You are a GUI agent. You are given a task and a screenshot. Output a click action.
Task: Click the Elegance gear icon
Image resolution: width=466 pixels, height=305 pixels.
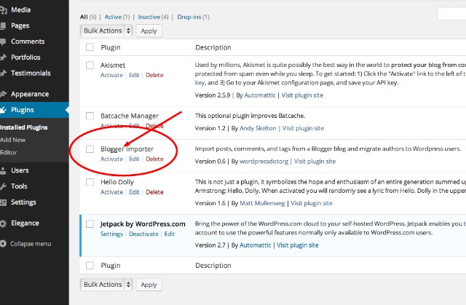click(x=3, y=223)
